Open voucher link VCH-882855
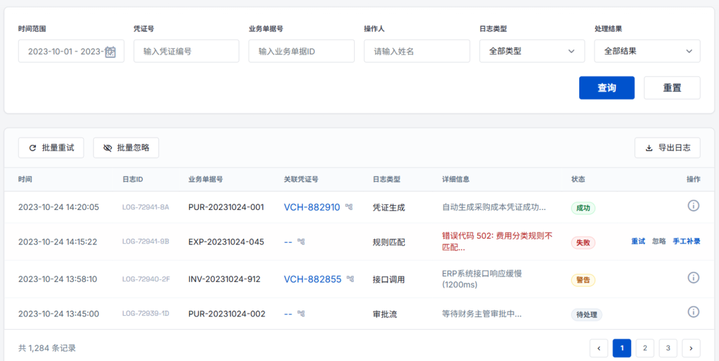The height and width of the screenshot is (361, 719). coord(313,279)
